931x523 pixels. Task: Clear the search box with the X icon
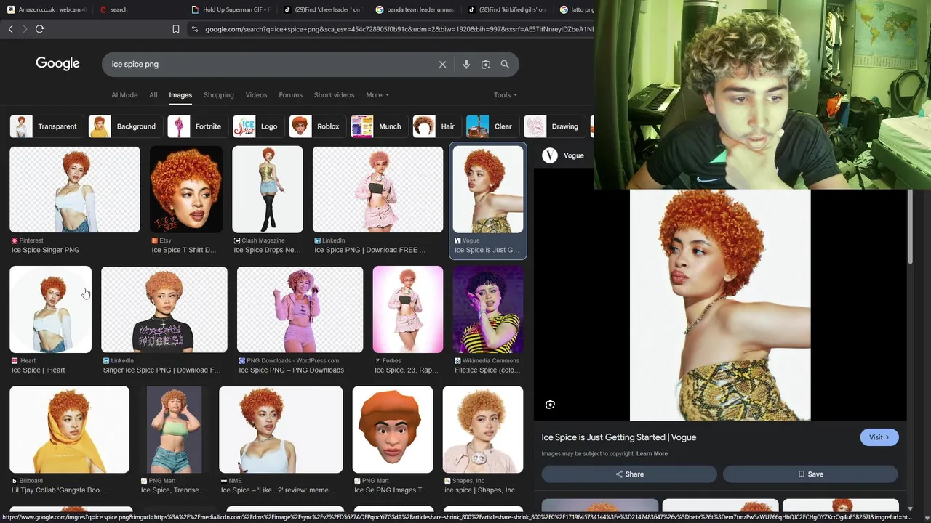[442, 64]
